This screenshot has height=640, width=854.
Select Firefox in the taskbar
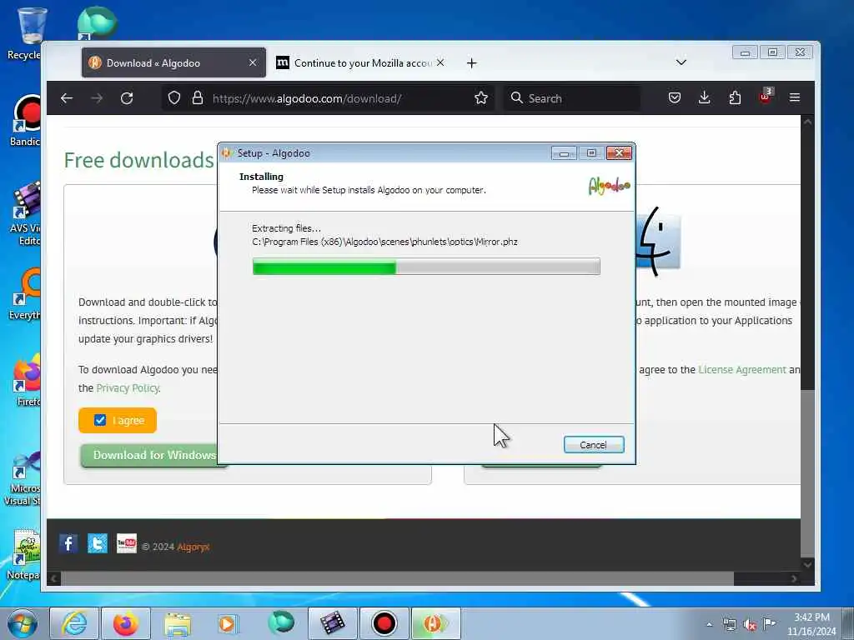click(126, 623)
